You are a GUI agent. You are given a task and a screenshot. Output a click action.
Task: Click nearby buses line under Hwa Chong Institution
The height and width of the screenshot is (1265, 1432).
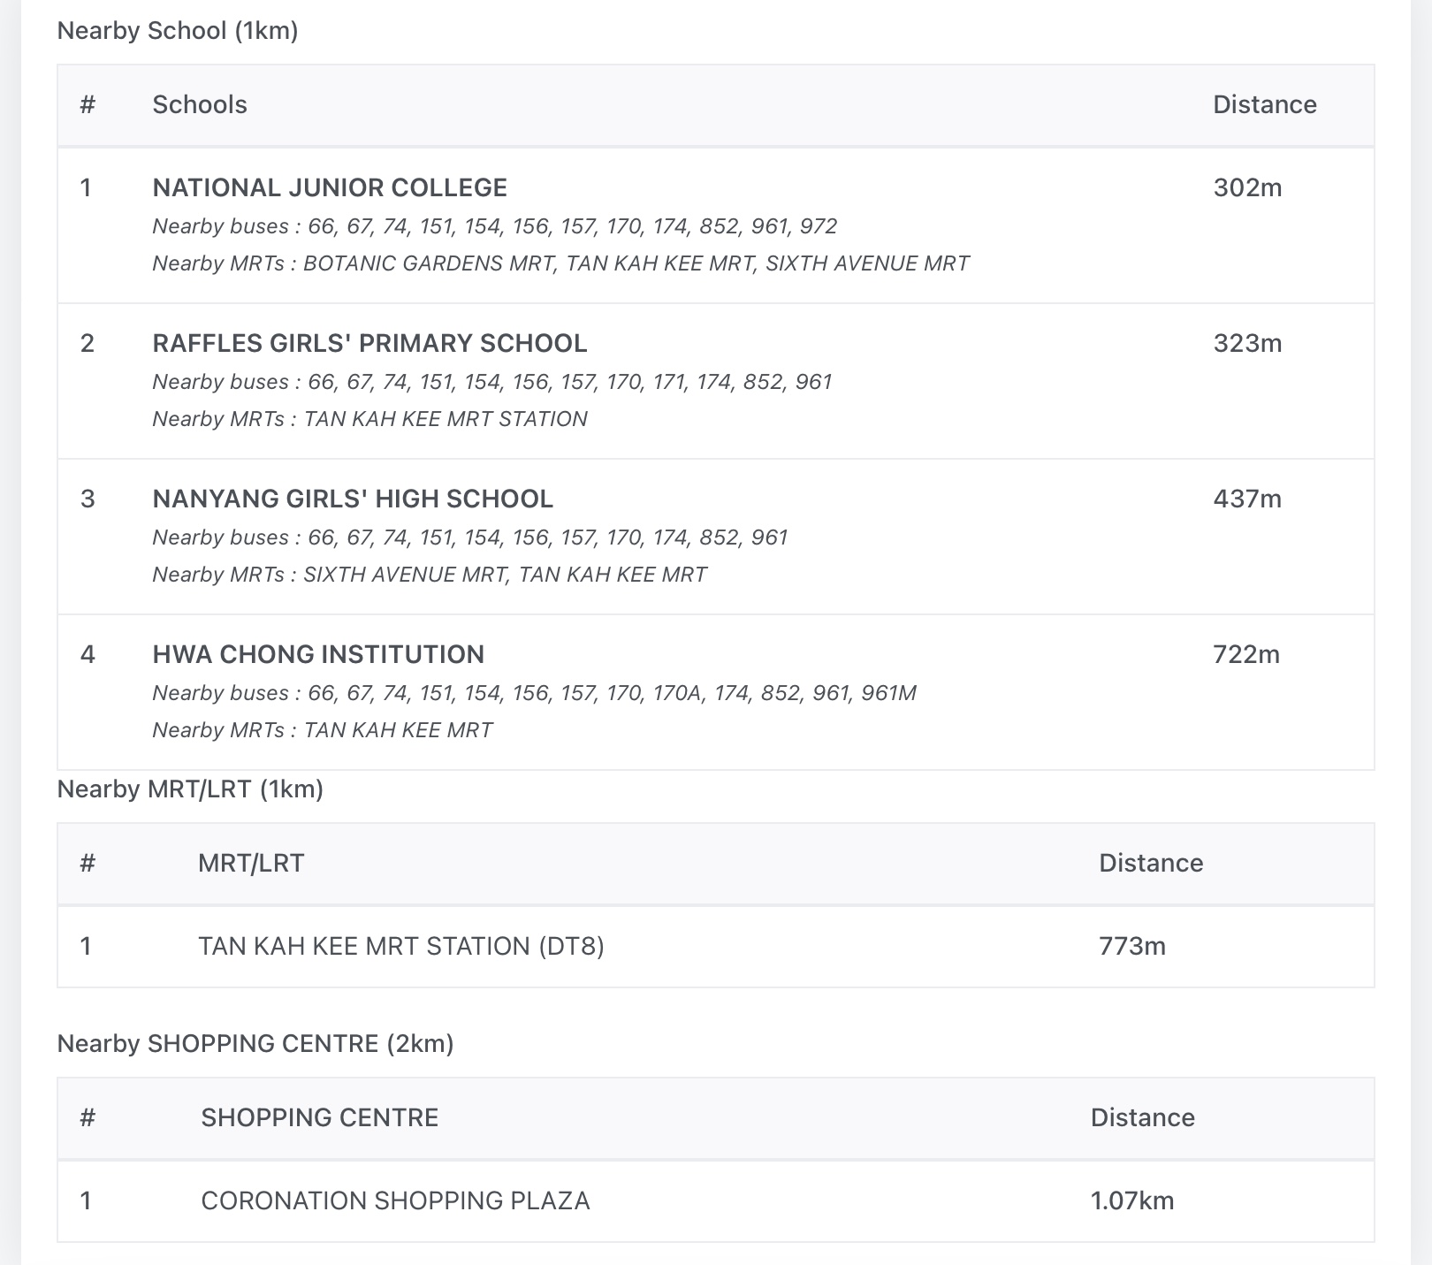click(x=534, y=693)
